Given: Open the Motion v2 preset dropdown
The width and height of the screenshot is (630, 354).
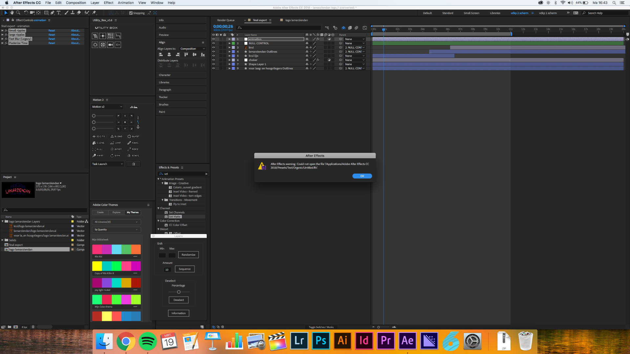Looking at the screenshot, I should pos(107,107).
